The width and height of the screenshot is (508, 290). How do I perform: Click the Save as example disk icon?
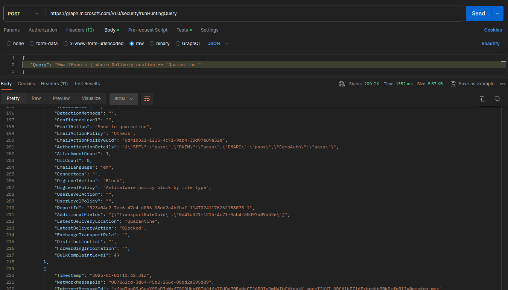coord(453,84)
